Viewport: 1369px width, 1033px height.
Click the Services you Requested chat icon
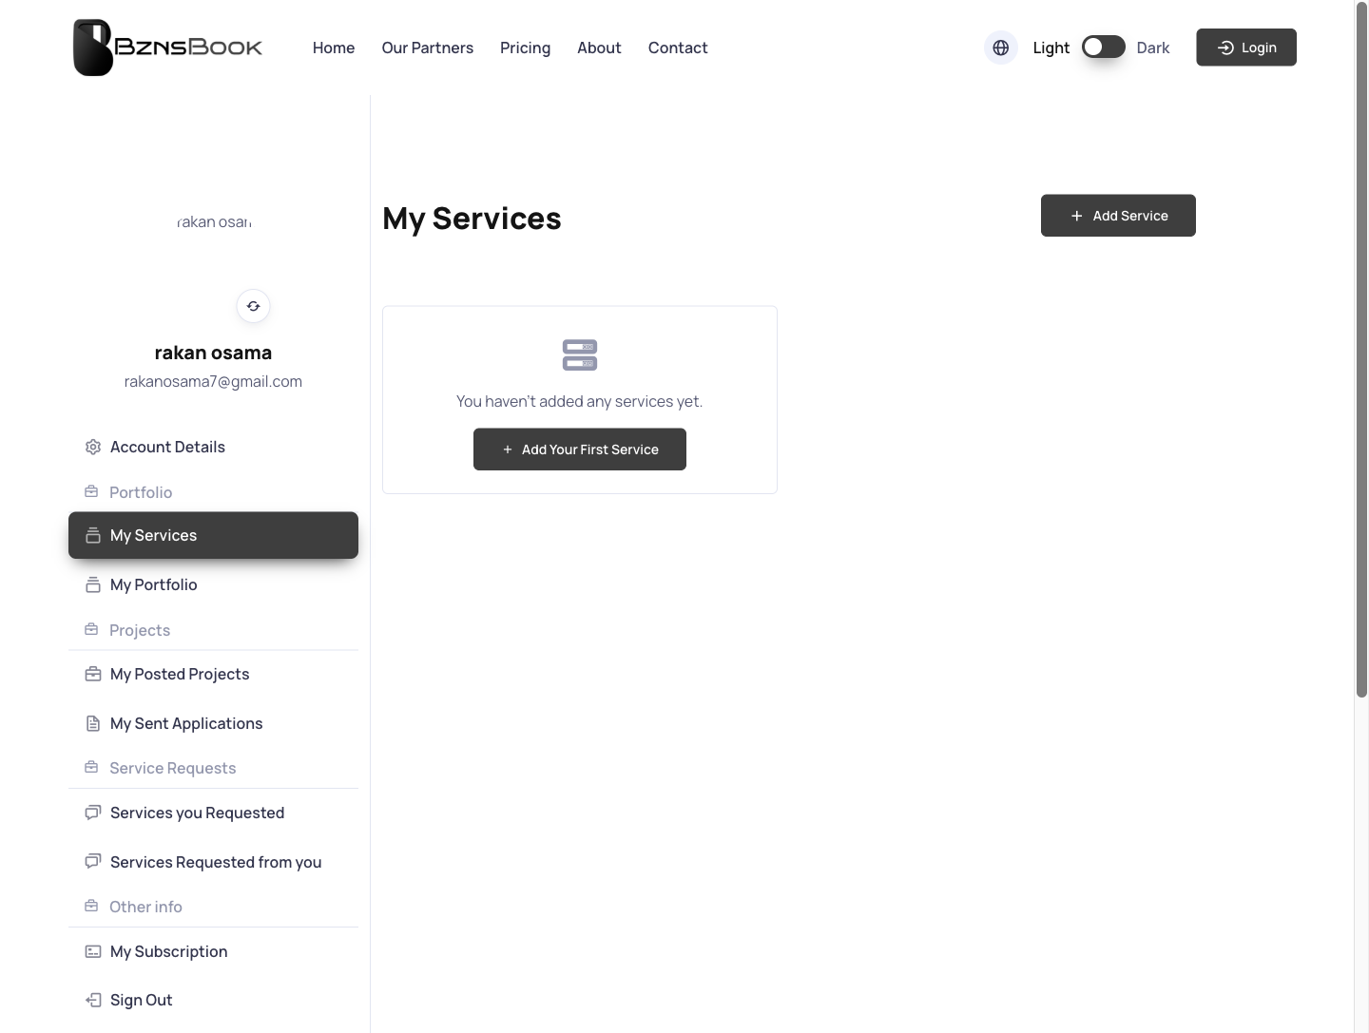[x=93, y=813]
